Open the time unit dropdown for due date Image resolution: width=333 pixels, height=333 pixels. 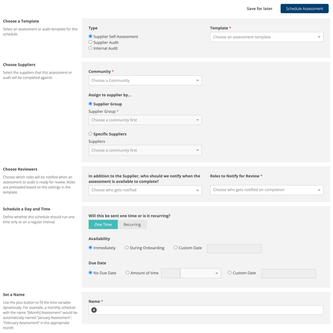click(x=201, y=273)
